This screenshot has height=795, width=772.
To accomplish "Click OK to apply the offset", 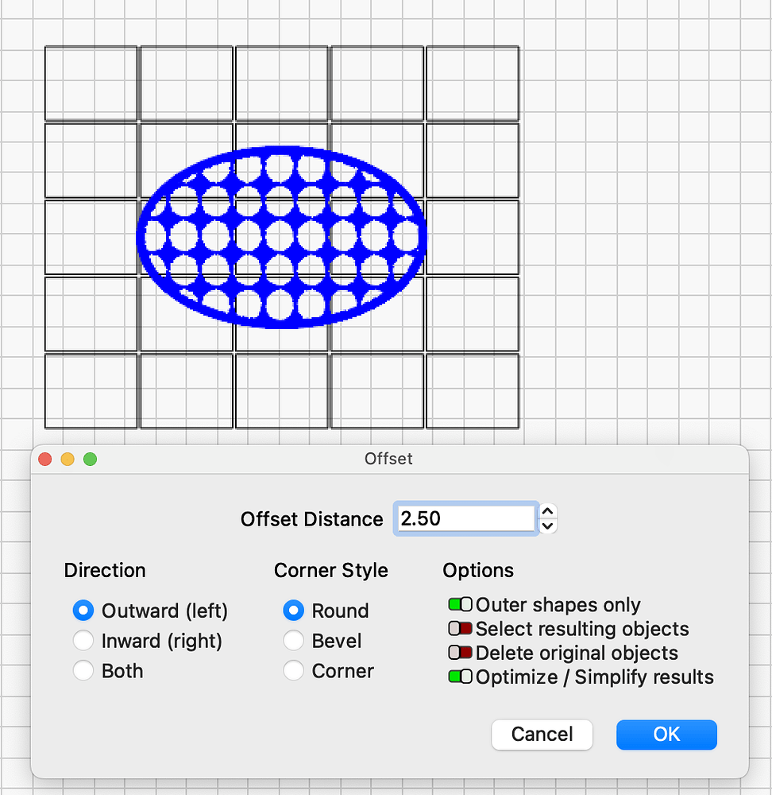I will tap(666, 735).
